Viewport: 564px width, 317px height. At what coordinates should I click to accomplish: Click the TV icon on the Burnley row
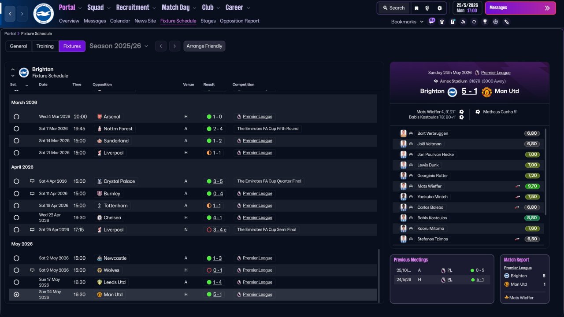click(x=32, y=193)
